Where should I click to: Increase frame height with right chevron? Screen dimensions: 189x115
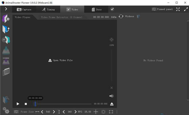(x=76, y=112)
